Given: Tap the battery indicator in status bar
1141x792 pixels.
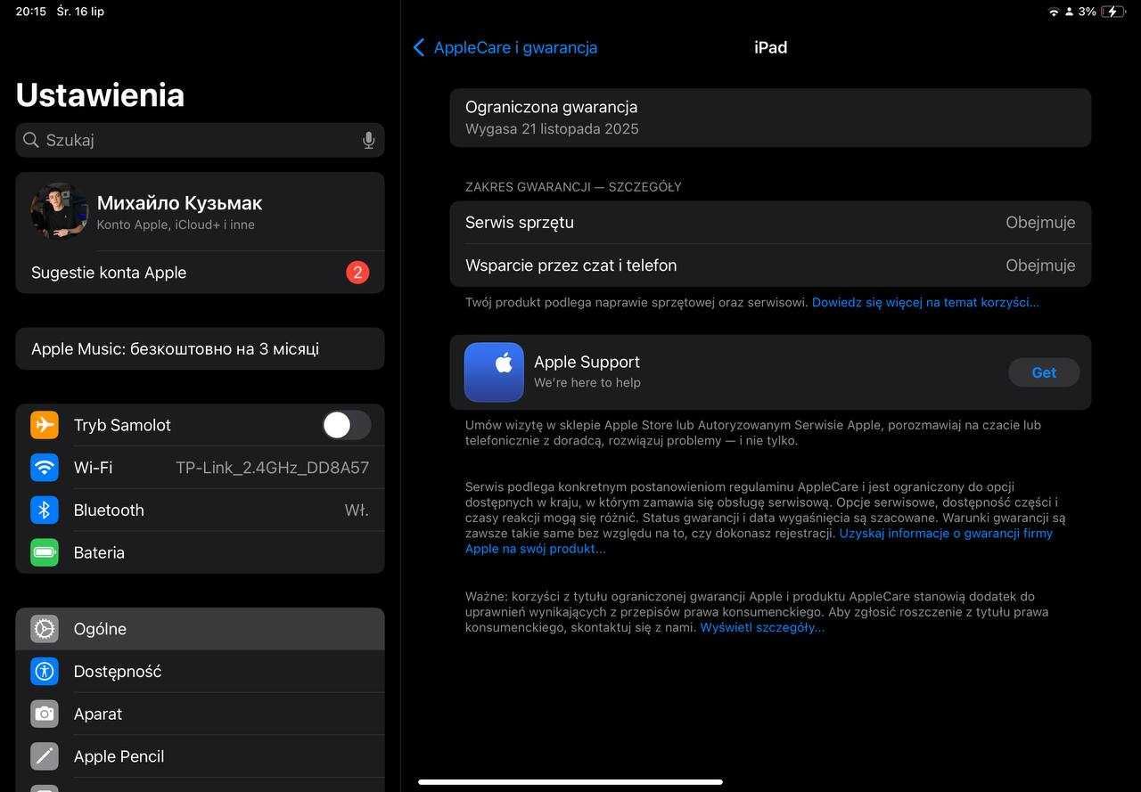Looking at the screenshot, I should pyautogui.click(x=1113, y=12).
